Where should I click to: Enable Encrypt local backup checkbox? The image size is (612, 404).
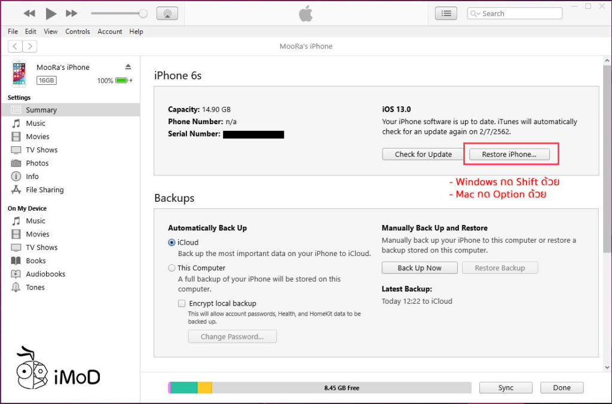coord(182,304)
